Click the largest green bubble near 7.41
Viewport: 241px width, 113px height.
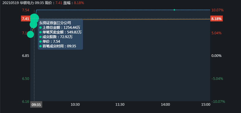[34, 18]
